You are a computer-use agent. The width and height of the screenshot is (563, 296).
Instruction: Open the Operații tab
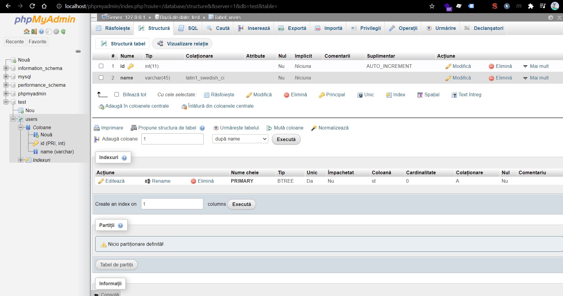[403, 28]
